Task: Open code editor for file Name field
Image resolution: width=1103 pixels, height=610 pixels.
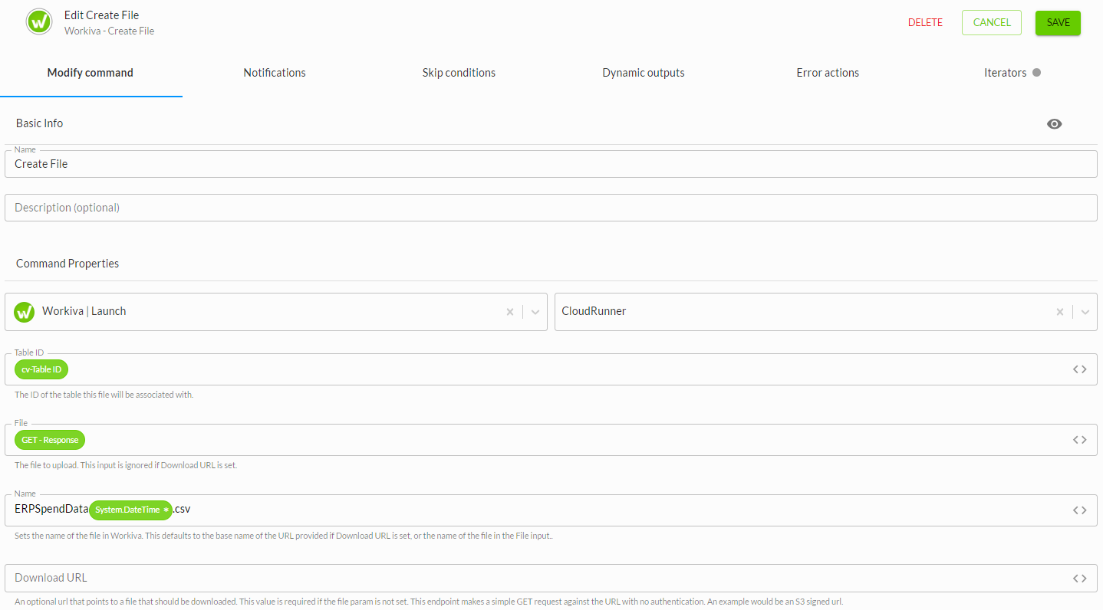Action: pos(1079,510)
